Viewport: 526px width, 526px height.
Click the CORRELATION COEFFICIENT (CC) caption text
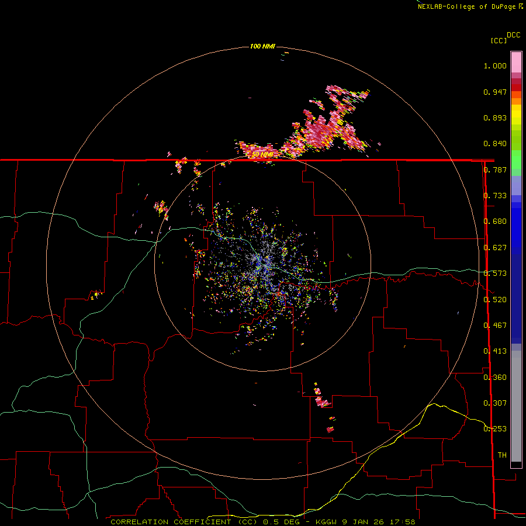tap(184, 522)
